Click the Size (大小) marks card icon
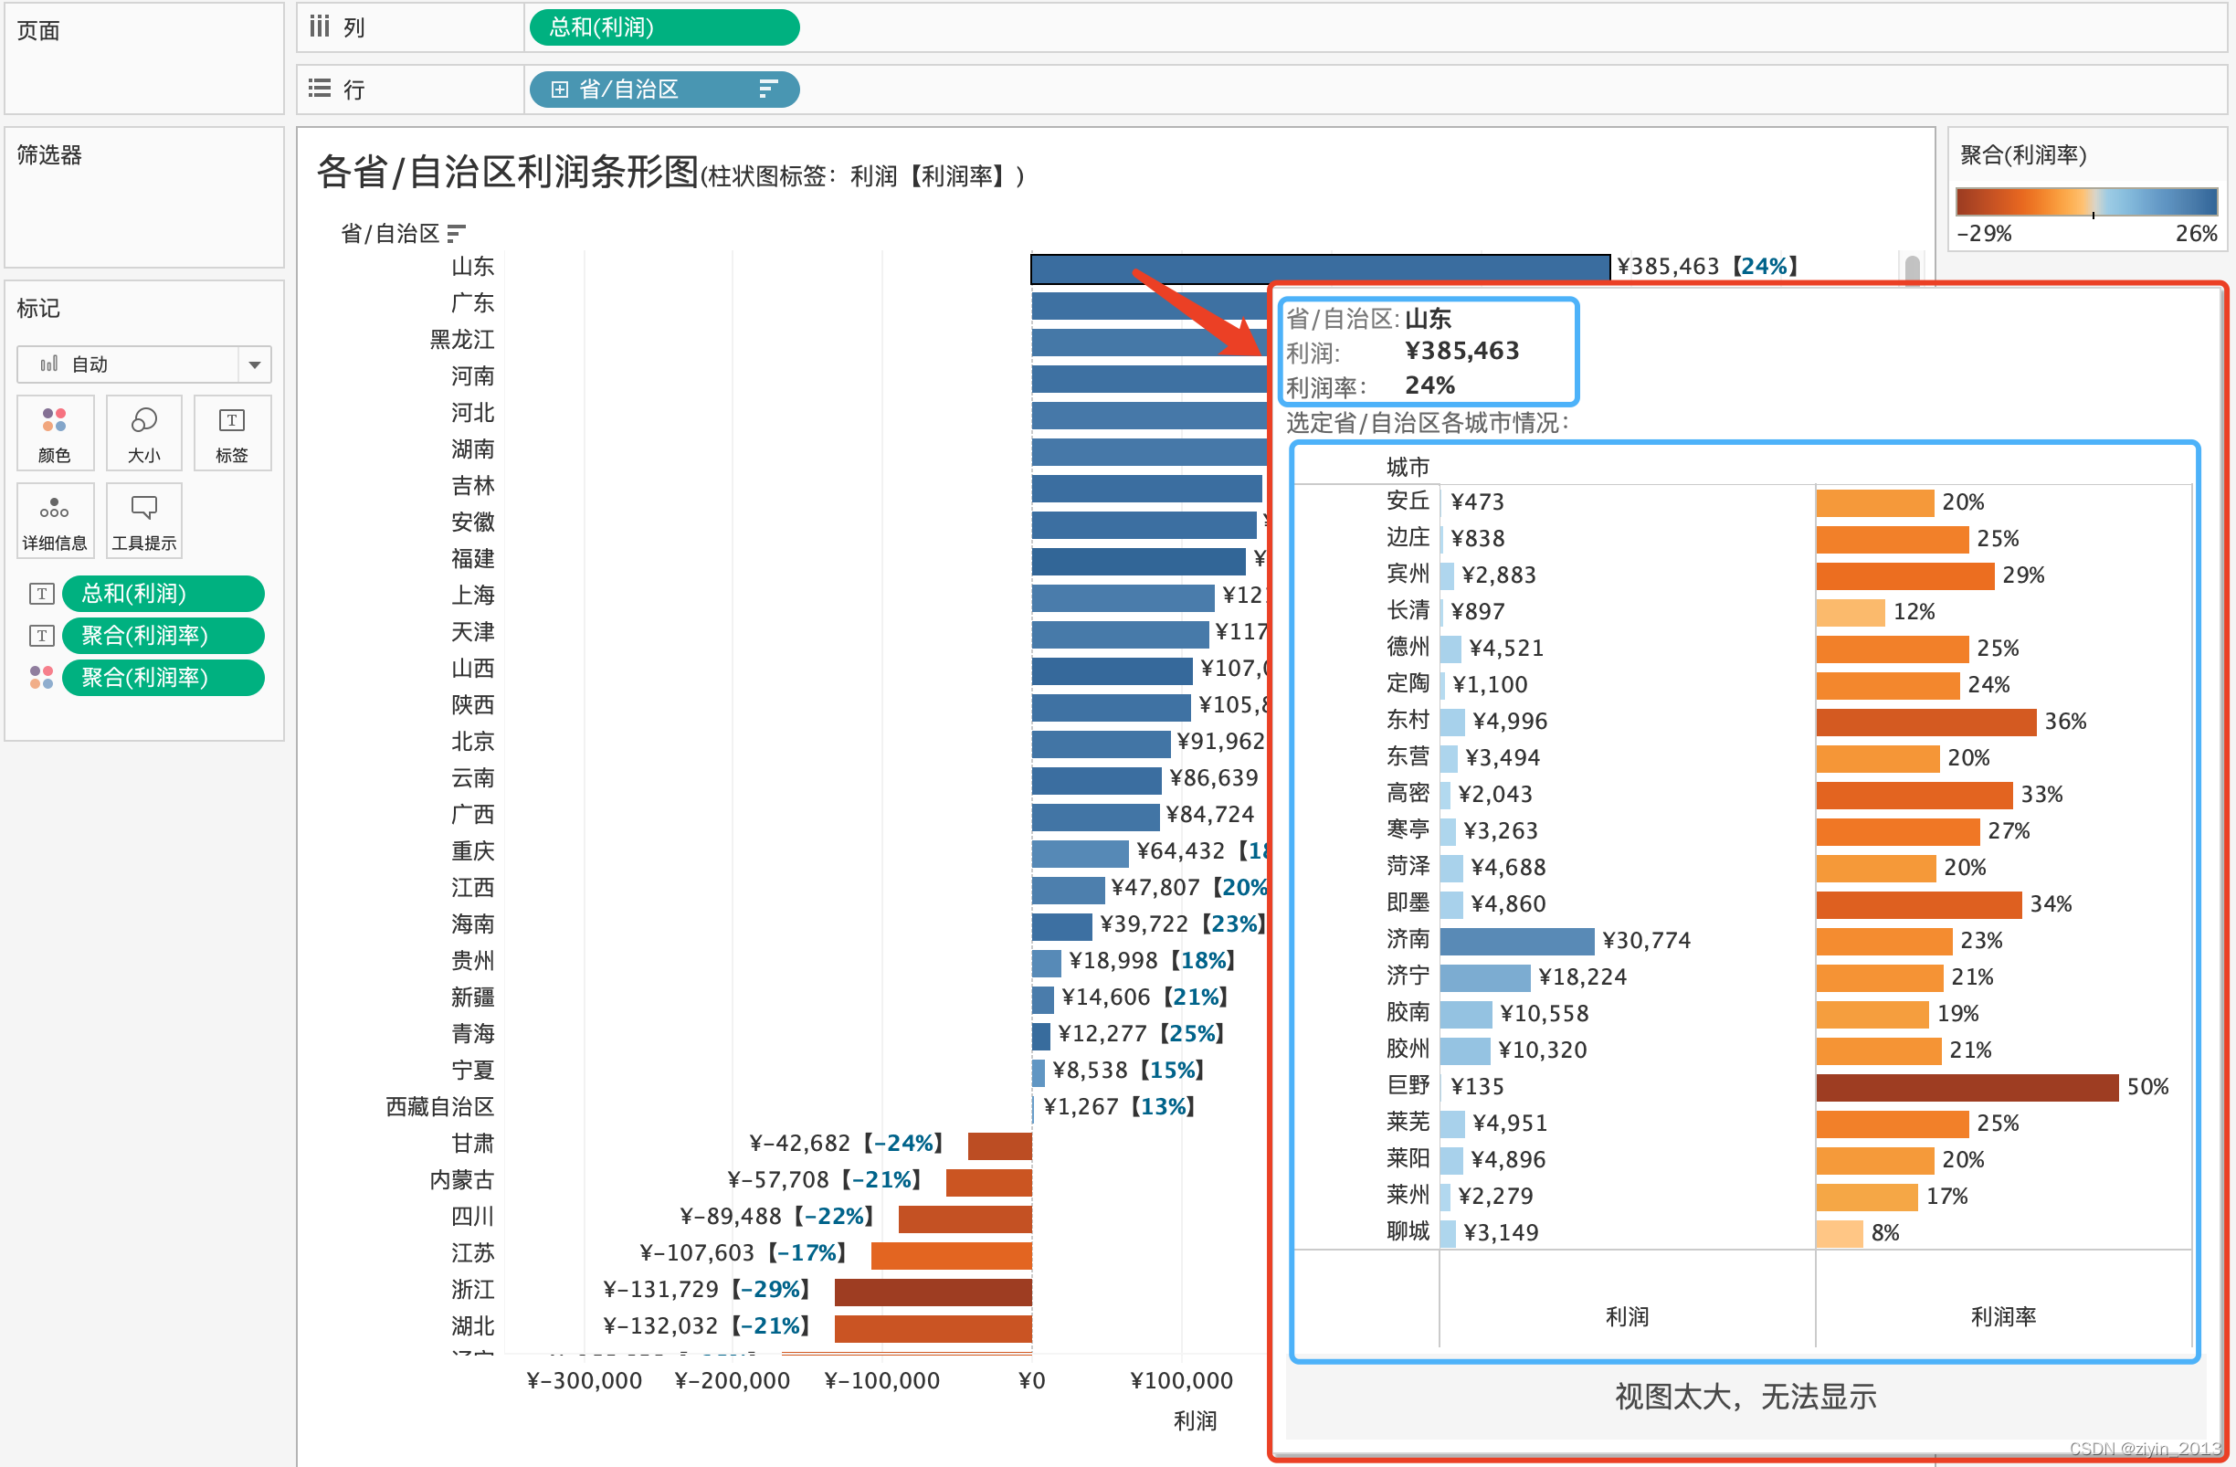The width and height of the screenshot is (2236, 1467). point(143,433)
